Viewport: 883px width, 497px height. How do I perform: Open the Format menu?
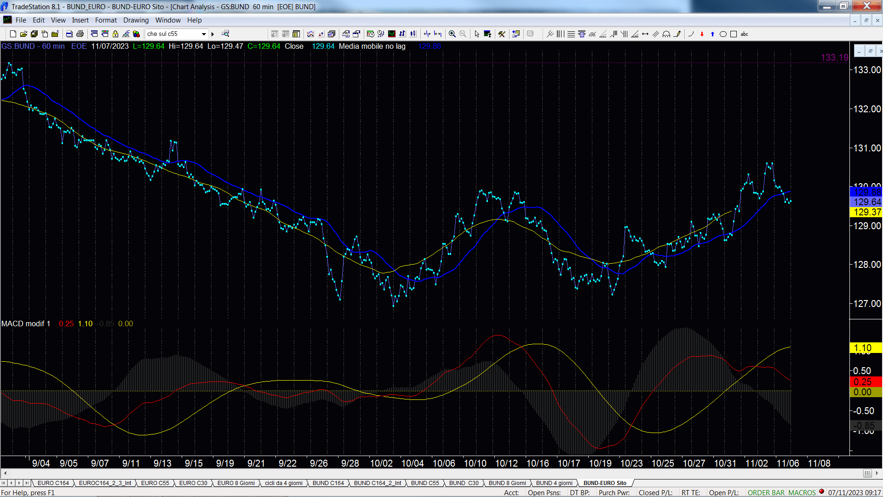106,20
